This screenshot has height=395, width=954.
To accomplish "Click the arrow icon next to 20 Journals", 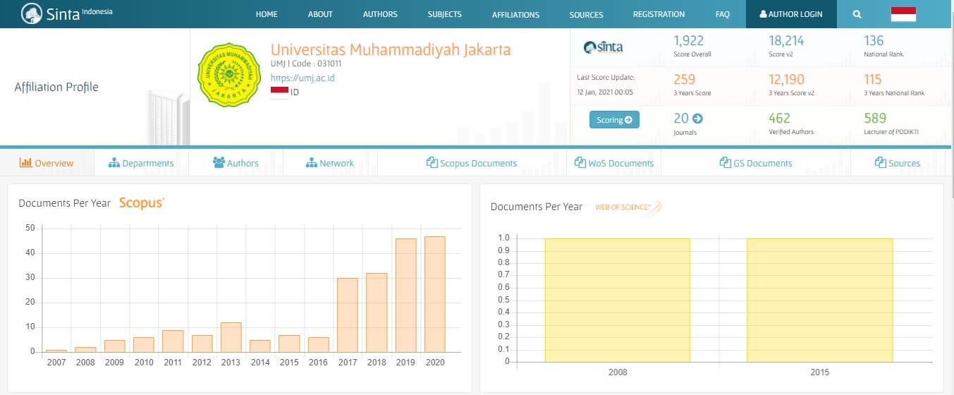I will (x=697, y=119).
